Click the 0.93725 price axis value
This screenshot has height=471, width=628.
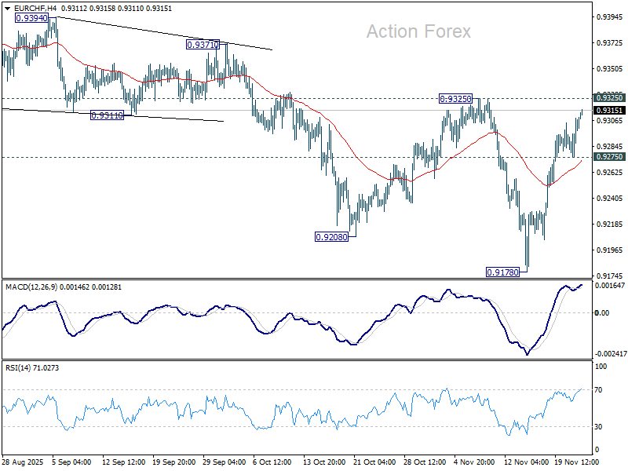(x=610, y=43)
